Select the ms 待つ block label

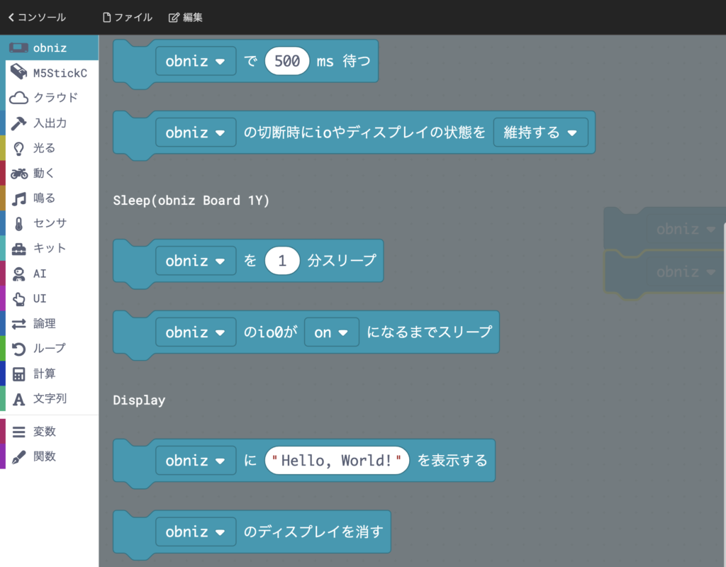[344, 61]
